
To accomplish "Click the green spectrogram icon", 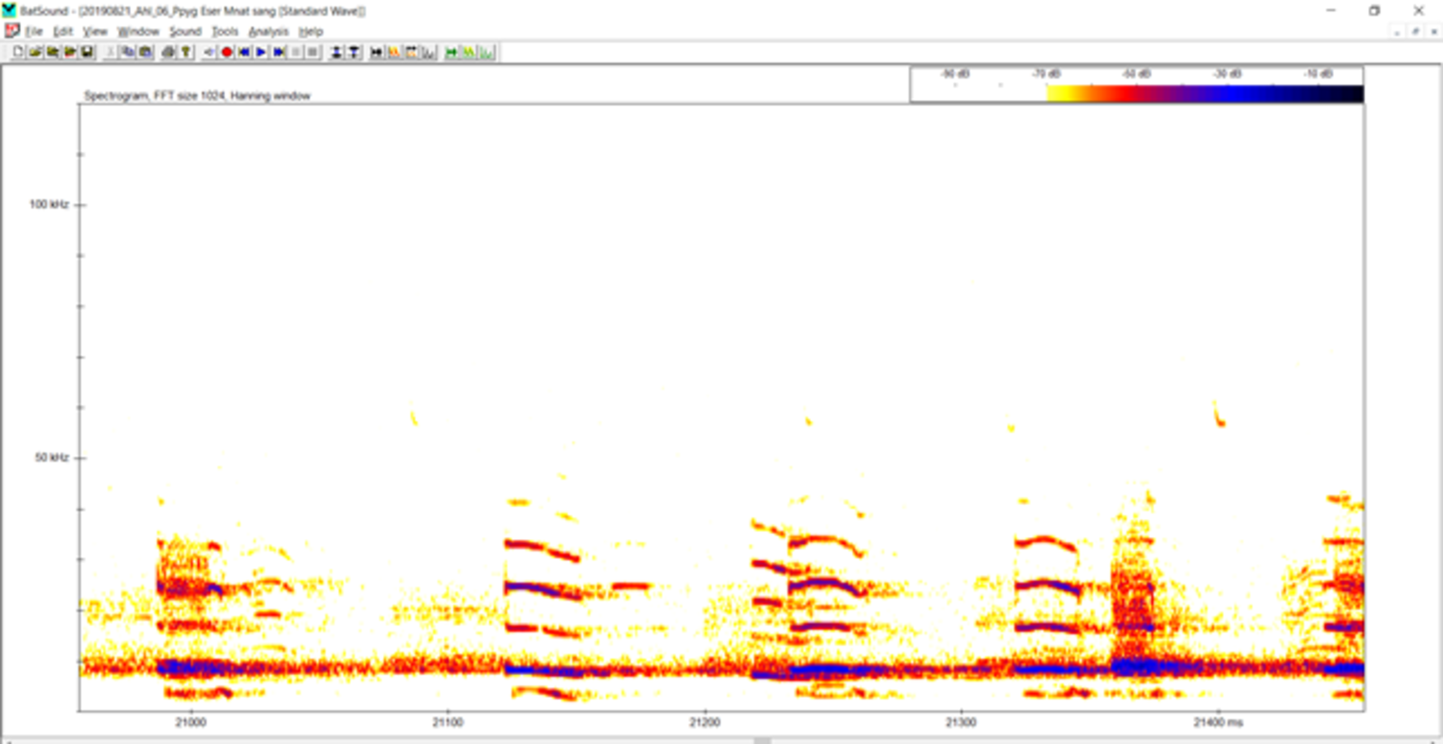I will pos(468,52).
